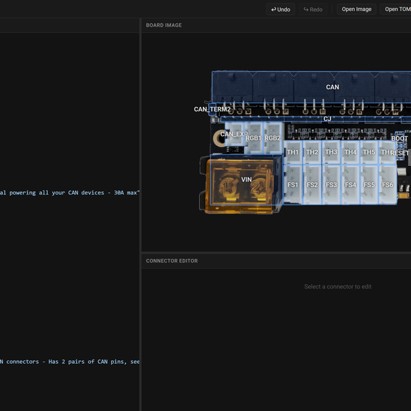Screen dimensions: 411x411
Task: Select the TH4 thermistor connector
Action: [x=351, y=152]
